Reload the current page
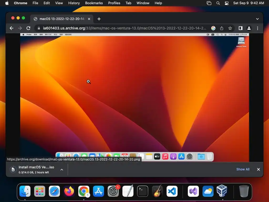 [x=28, y=28]
